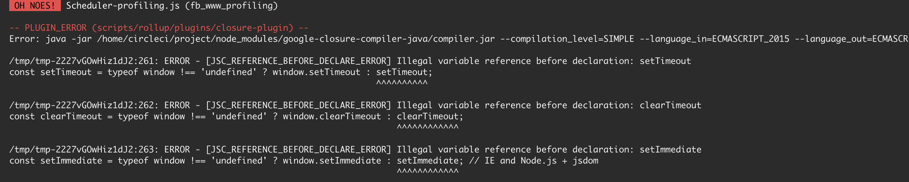Click the caret underline beneath setImmediate

427,172
